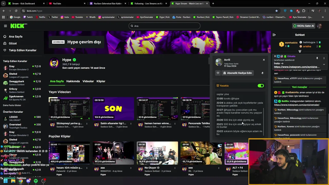Follow Acriii with the heart button
The width and height of the screenshot is (329, 185).
click(218, 73)
